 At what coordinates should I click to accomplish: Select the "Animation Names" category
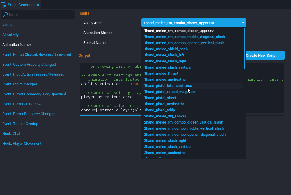tap(17, 45)
